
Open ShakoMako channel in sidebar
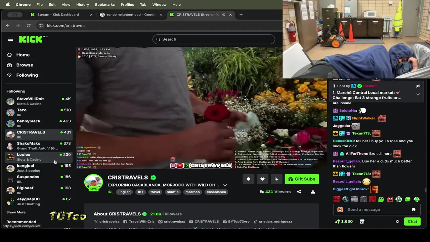(x=39, y=146)
